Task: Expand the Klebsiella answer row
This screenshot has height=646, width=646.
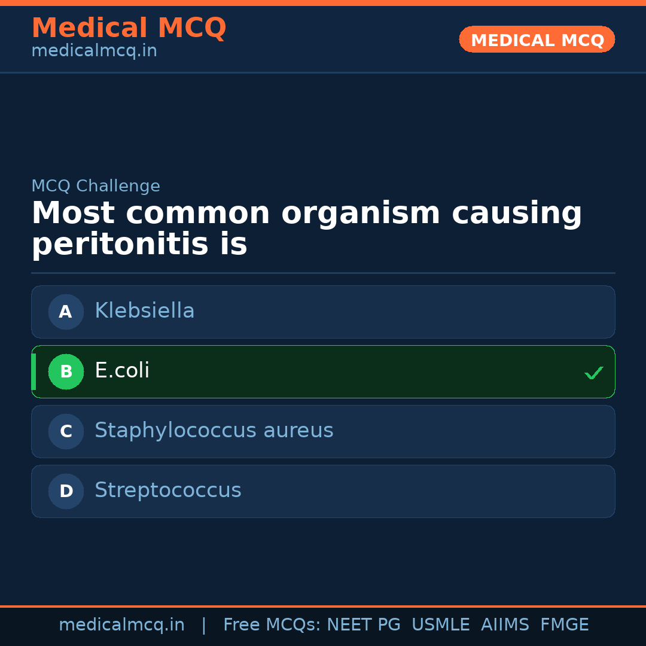Action: (x=323, y=312)
